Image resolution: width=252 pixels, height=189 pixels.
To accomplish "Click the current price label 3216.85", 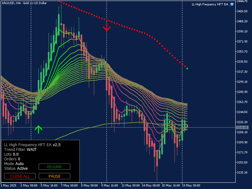I will (242, 128).
